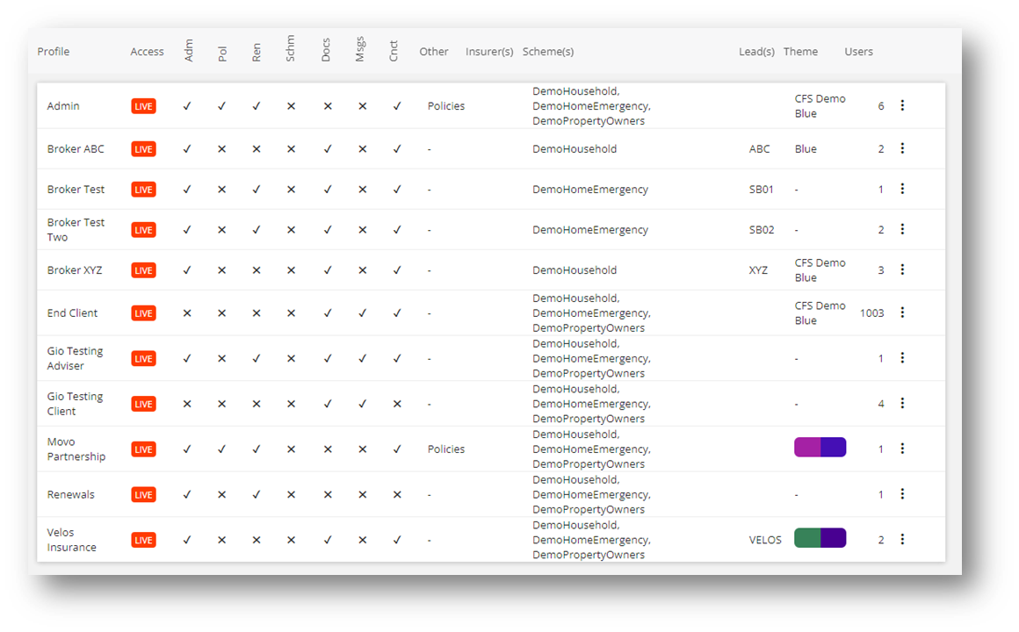Click the LIVE badge for Renewals

tap(143, 494)
